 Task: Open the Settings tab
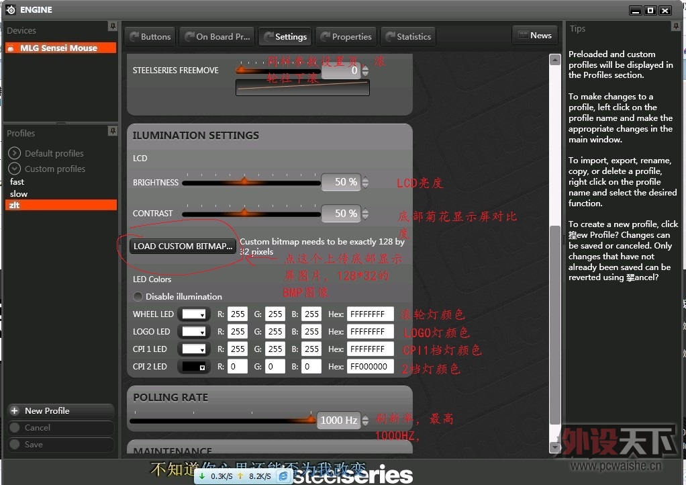(285, 37)
